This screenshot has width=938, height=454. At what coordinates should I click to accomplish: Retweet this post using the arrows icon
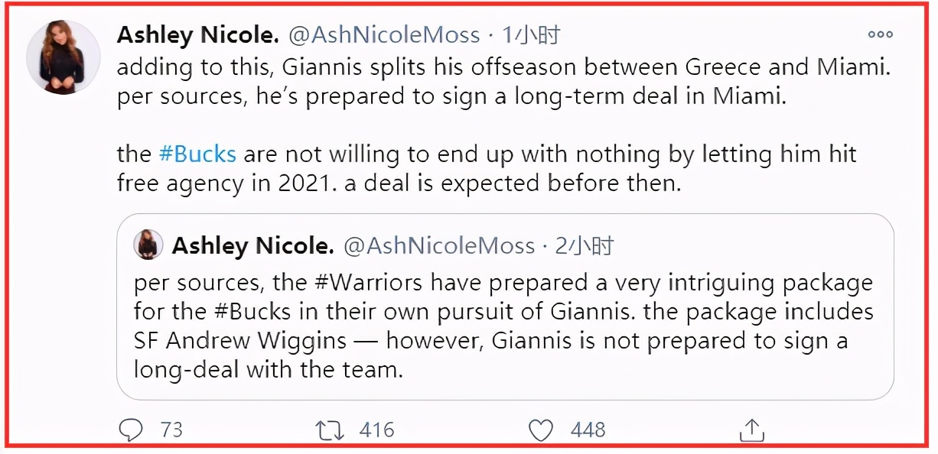(331, 430)
